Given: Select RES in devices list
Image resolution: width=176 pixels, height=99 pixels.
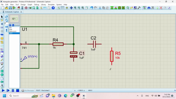Looking at the screenshot, I should (14, 33).
